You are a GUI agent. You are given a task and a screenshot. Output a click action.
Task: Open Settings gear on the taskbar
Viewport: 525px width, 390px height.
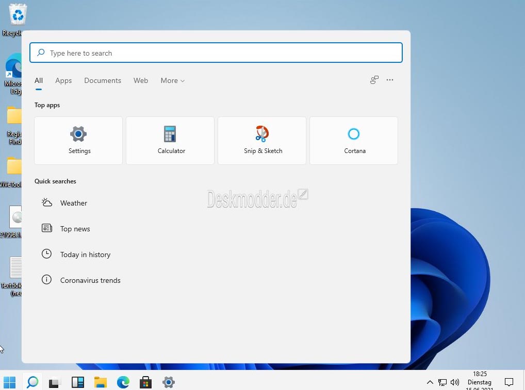169,382
